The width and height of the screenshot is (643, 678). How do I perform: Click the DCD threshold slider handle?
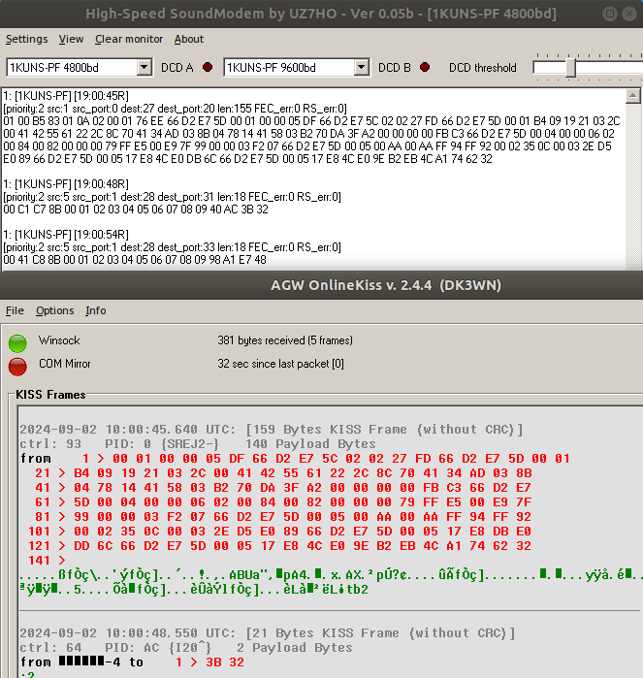coord(570,68)
